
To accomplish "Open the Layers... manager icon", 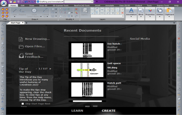I will (x=85, y=12).
